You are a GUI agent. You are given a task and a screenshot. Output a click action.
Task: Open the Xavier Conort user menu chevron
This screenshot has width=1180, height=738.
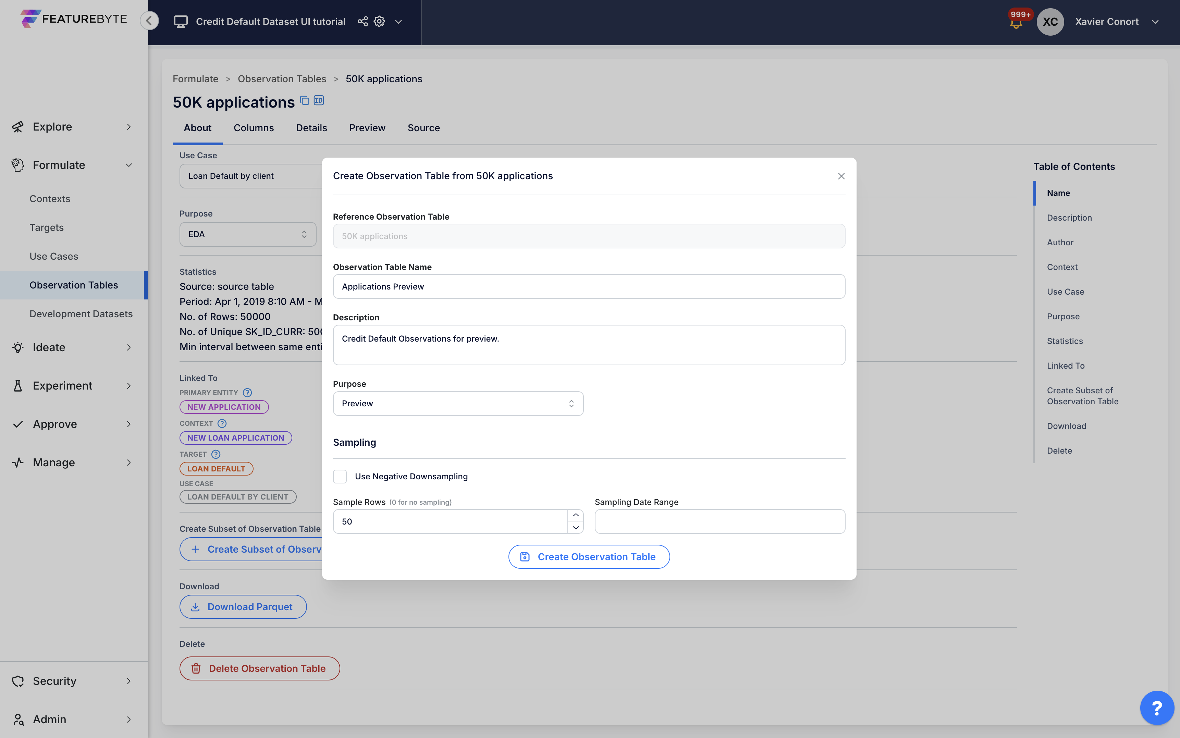(1155, 22)
